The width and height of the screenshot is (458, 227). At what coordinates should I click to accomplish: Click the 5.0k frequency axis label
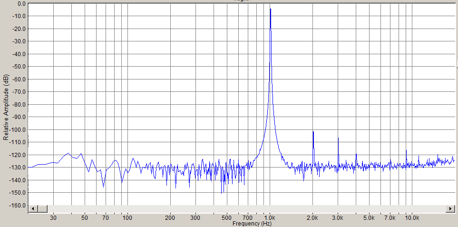click(369, 217)
